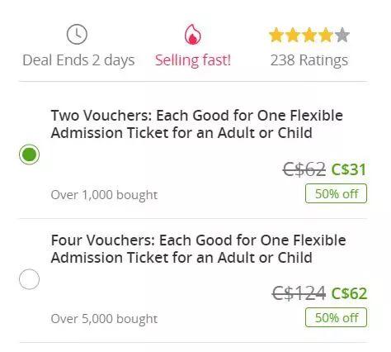Click the third gold rating star
The width and height of the screenshot is (391, 352).
[309, 35]
